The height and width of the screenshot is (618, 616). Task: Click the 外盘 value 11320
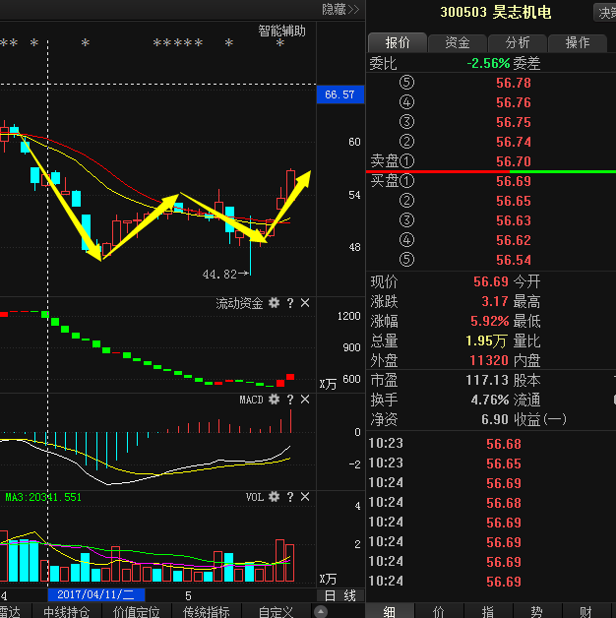[x=489, y=360]
